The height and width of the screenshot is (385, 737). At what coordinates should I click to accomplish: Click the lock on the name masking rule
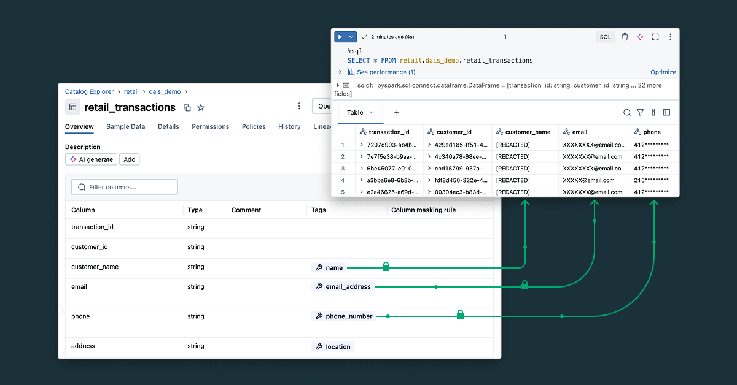[x=386, y=266]
